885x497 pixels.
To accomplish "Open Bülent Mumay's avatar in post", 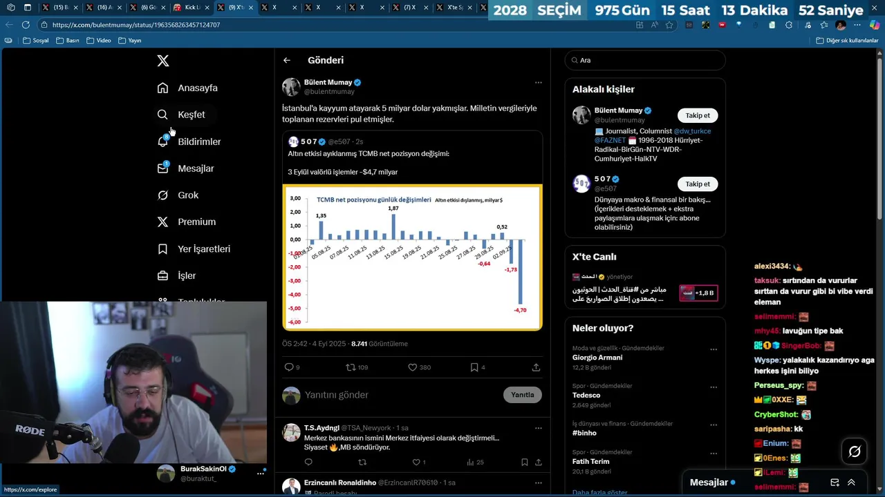I will [x=291, y=87].
